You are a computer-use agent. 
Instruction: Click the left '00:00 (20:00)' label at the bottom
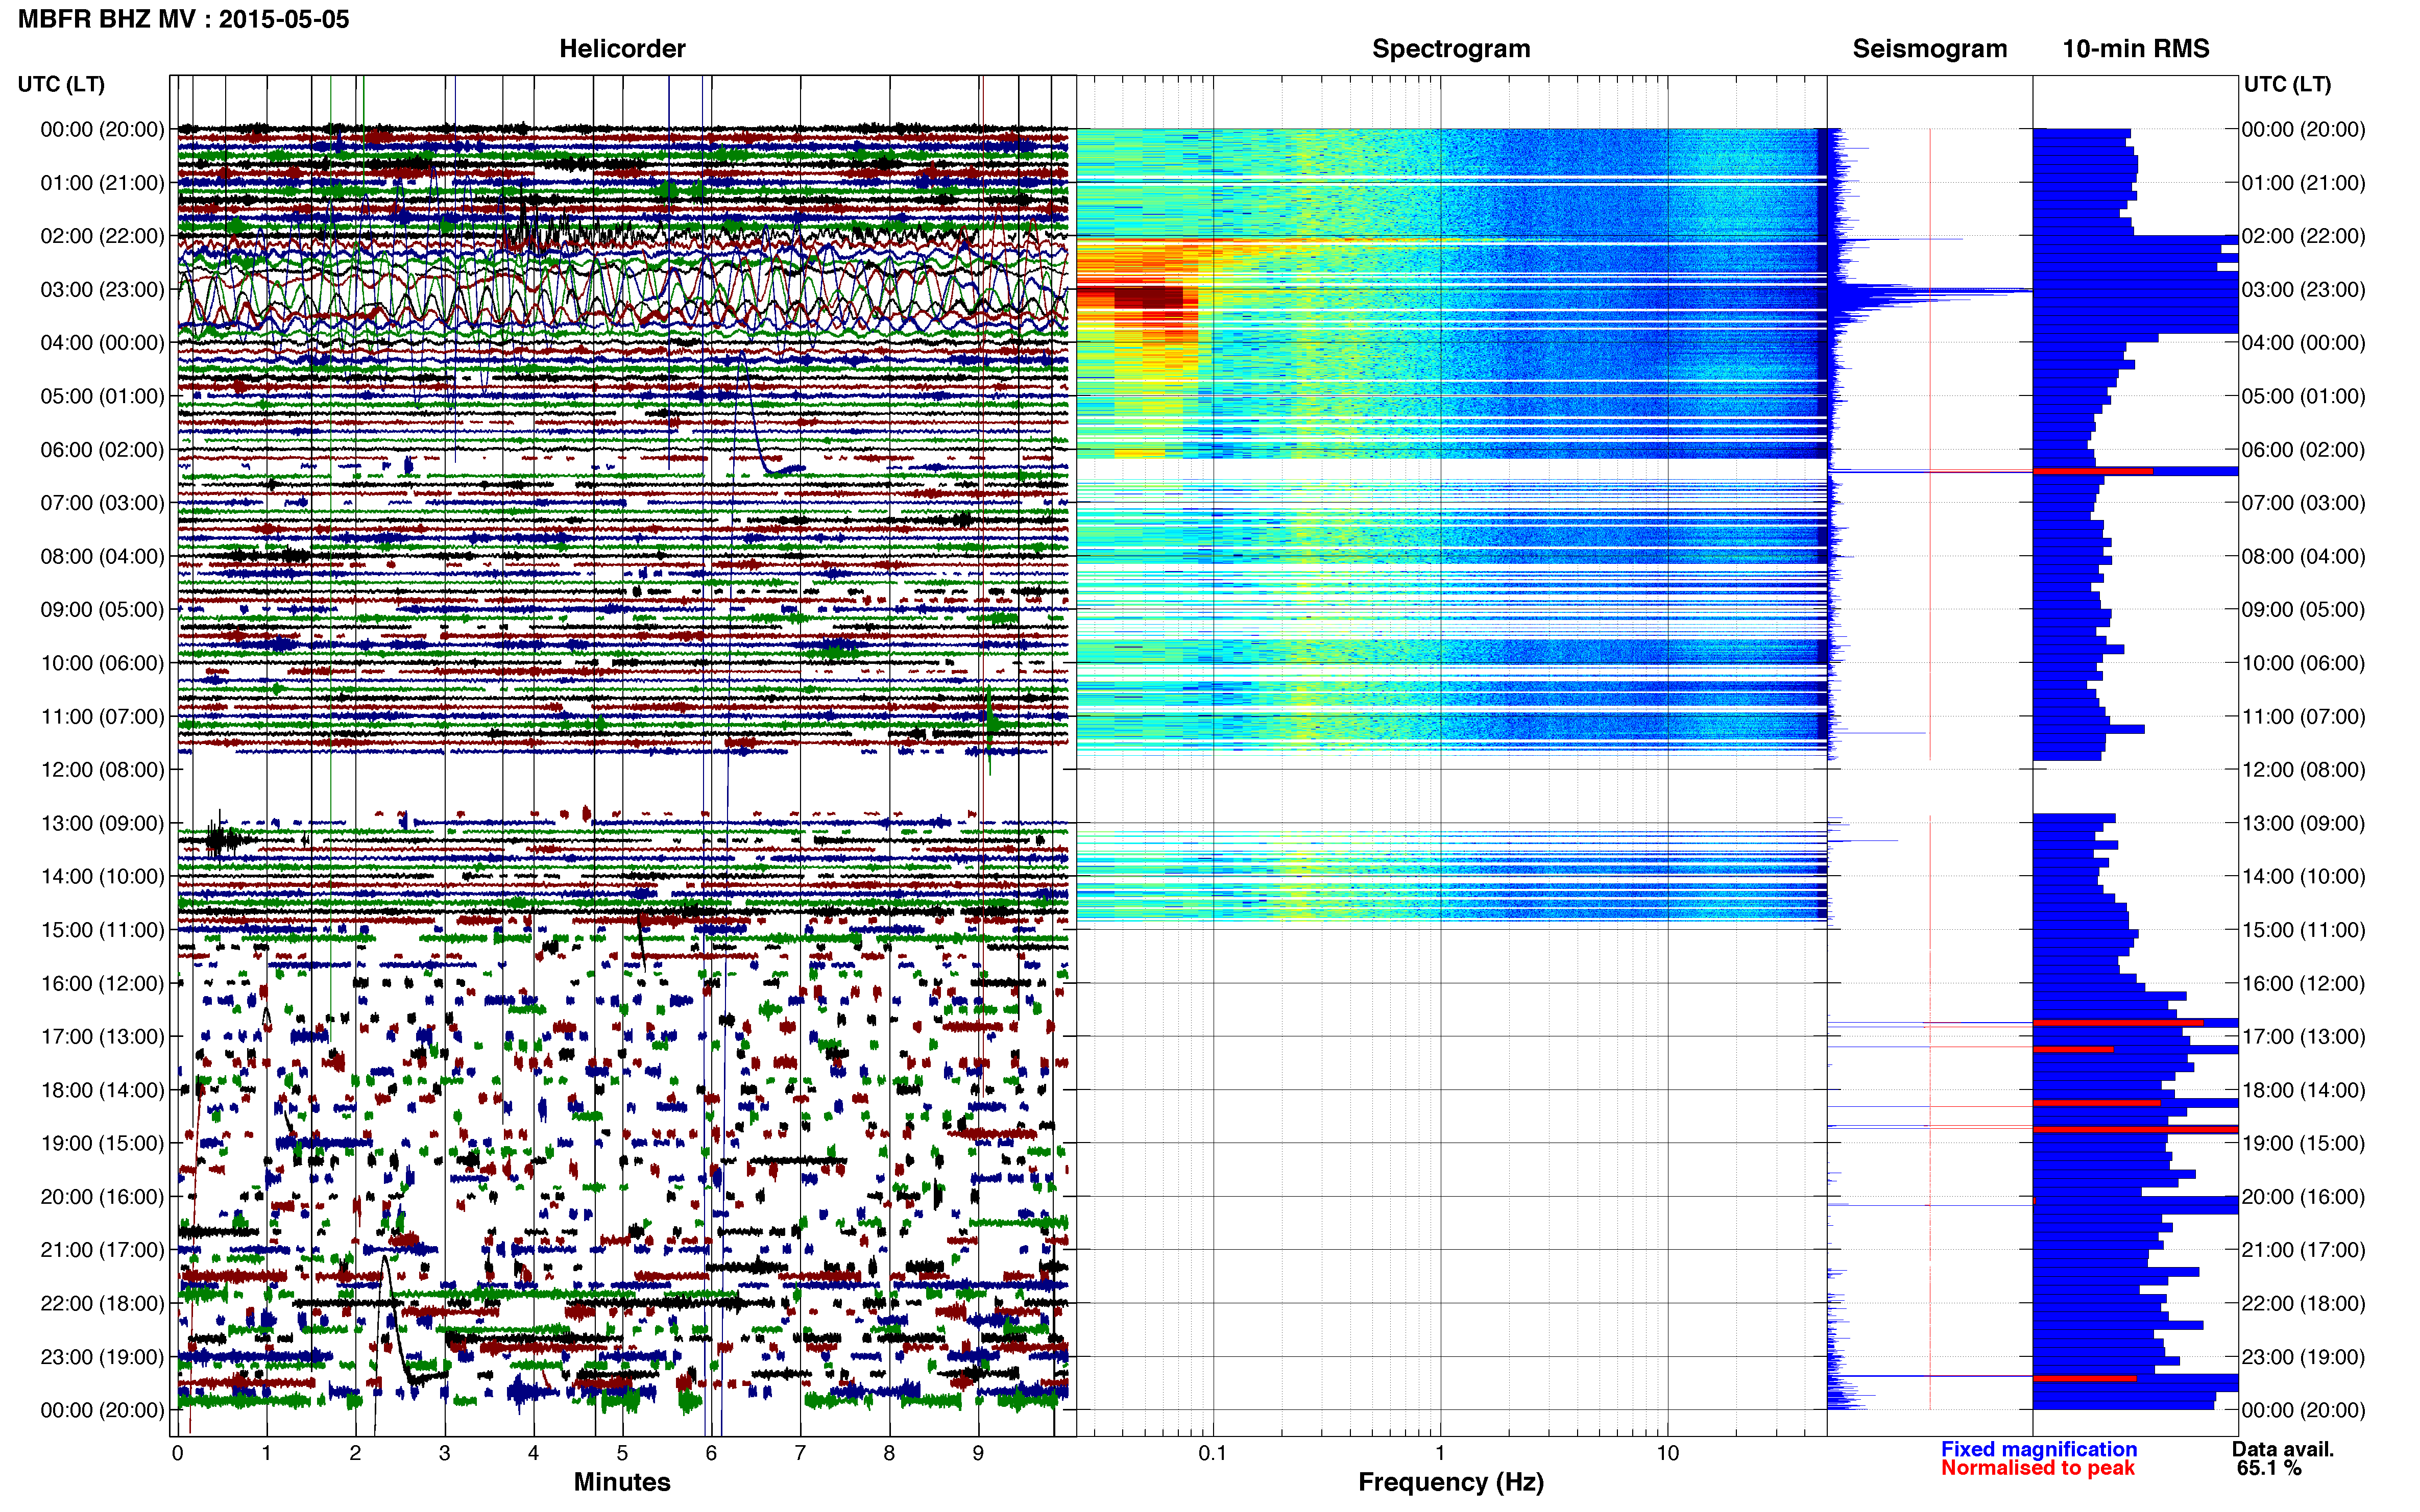(x=102, y=1410)
